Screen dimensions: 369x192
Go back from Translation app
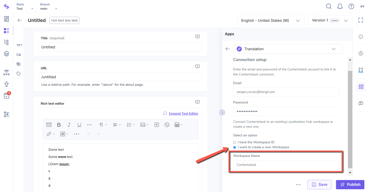click(228, 49)
